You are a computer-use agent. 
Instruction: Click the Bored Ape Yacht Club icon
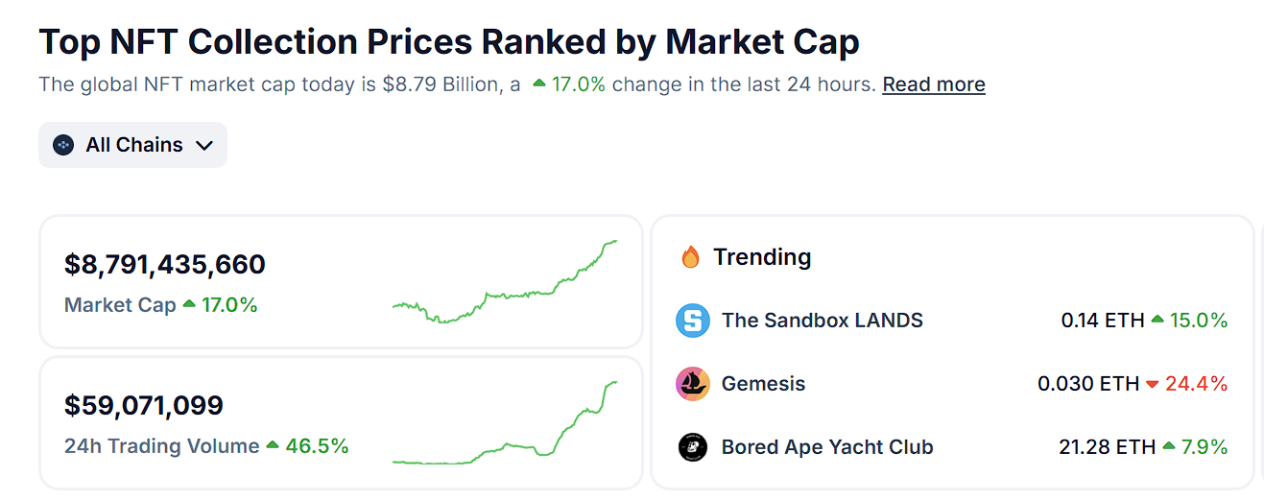point(692,447)
